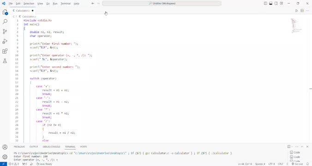Open the Selection menu

pos(29,4)
